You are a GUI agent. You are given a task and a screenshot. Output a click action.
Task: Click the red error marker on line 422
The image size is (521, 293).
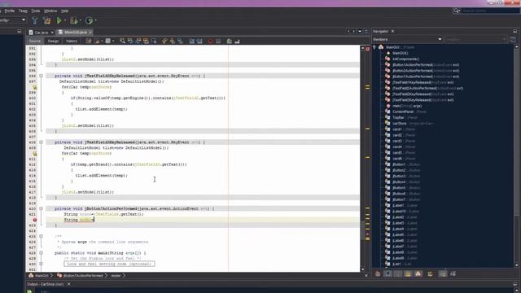[x=34, y=220]
